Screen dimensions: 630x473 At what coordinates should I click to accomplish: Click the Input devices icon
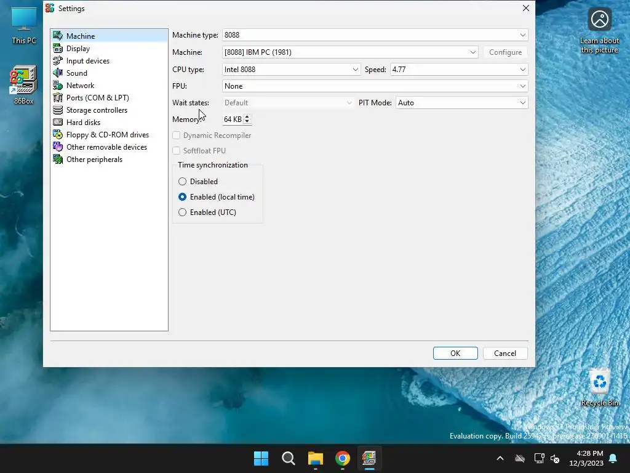point(58,61)
